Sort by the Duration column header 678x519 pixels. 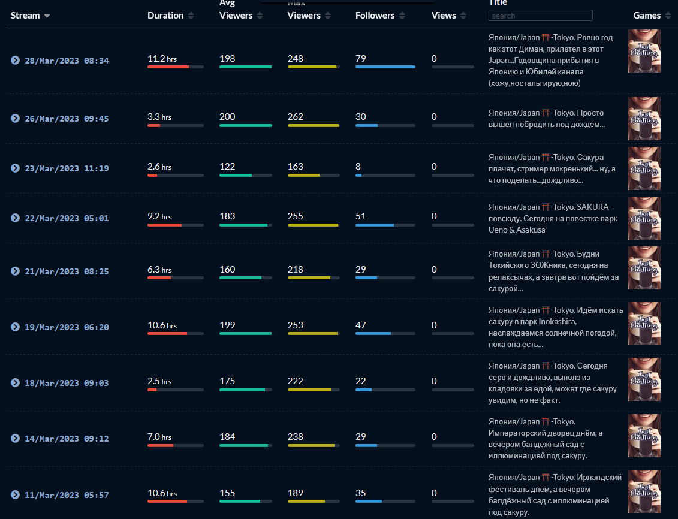click(x=165, y=16)
